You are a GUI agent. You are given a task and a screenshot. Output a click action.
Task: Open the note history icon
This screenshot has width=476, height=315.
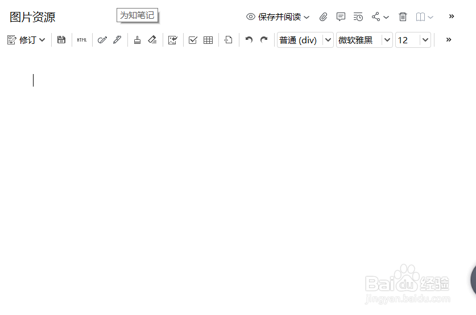point(358,17)
